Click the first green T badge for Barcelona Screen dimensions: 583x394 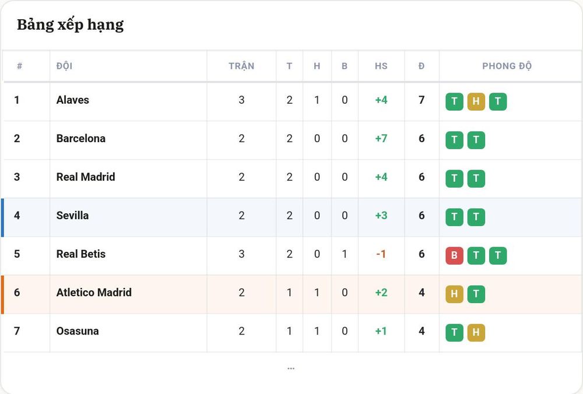click(x=454, y=140)
